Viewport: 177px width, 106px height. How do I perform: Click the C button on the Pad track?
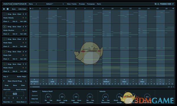click(x=23, y=52)
